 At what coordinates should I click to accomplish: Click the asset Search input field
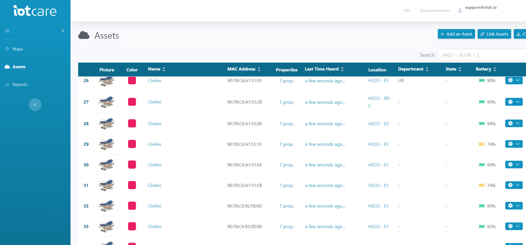click(x=482, y=55)
